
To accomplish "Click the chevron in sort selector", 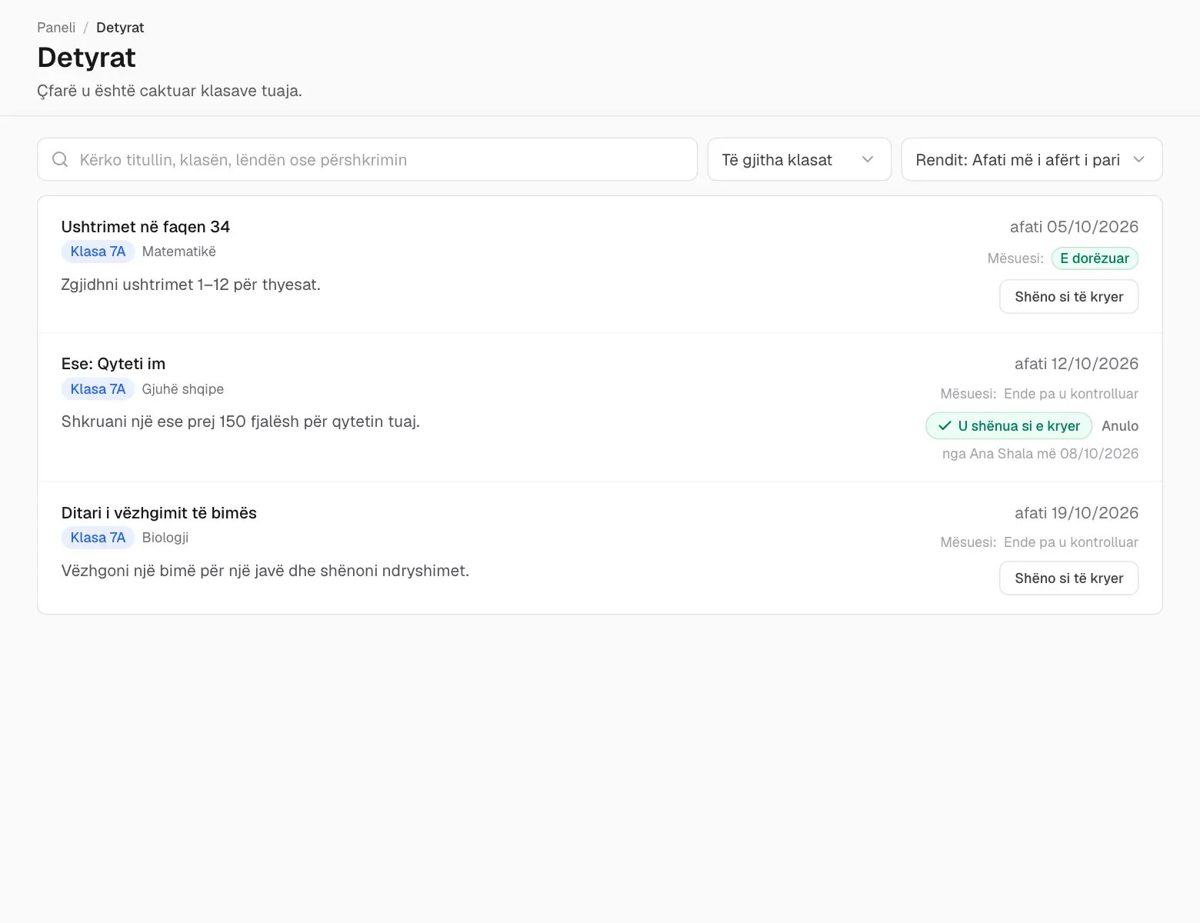I will tap(1139, 159).
